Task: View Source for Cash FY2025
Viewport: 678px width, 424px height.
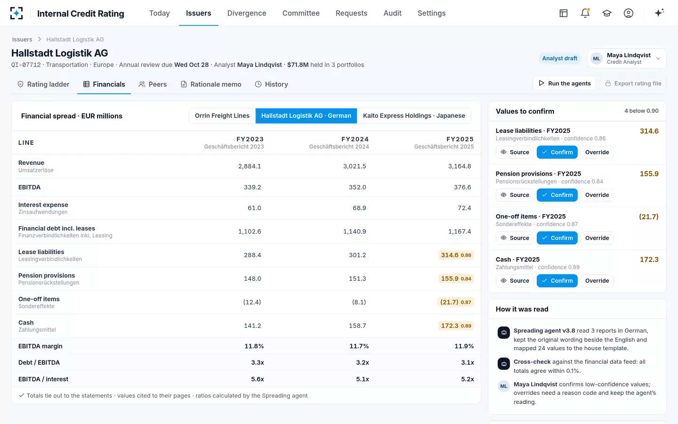Action: pyautogui.click(x=515, y=281)
